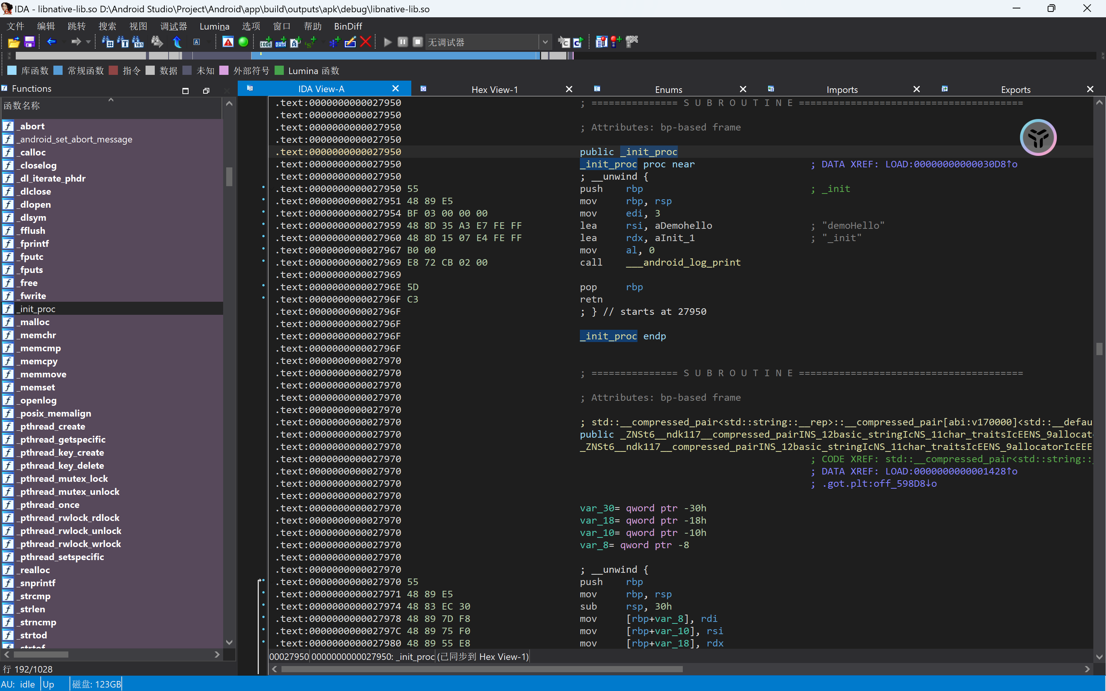Click the red X delete icon

(x=366, y=42)
